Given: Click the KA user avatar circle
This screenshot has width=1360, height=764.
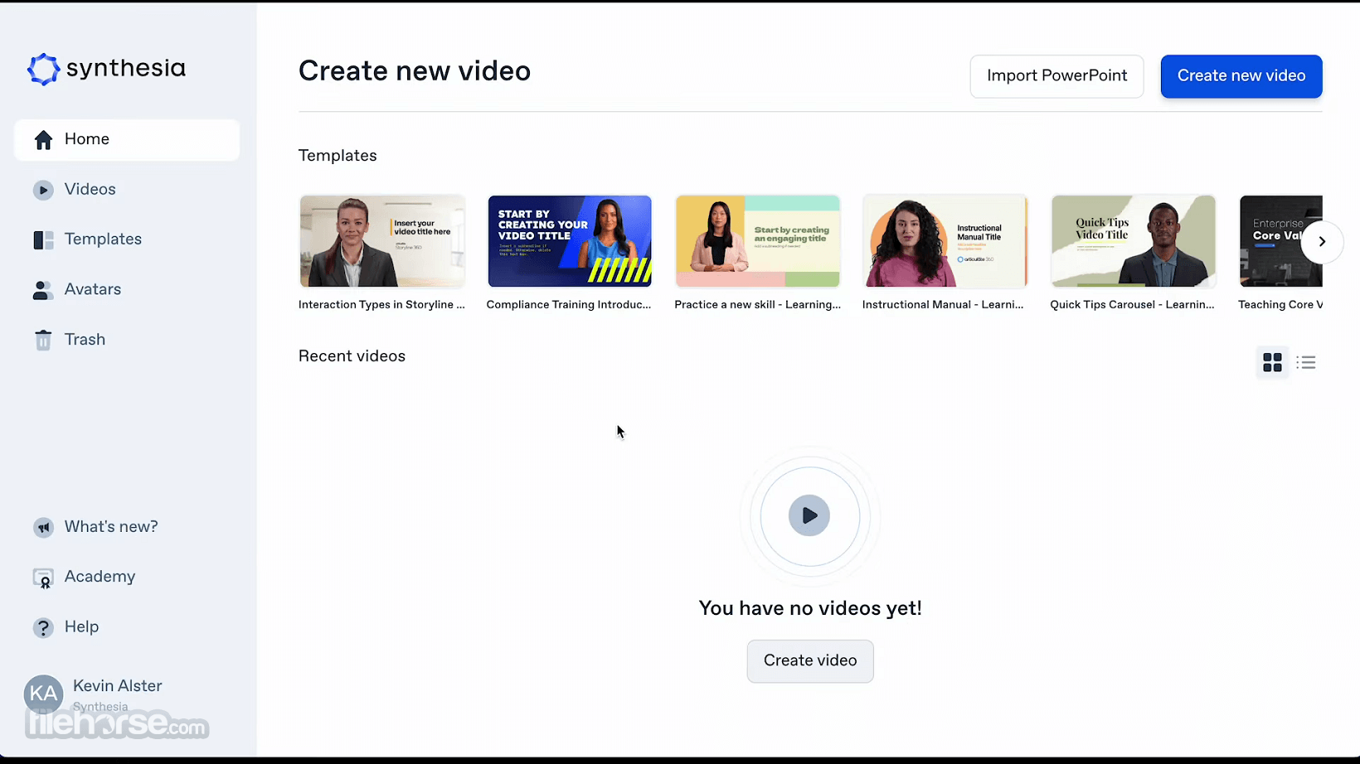Looking at the screenshot, I should coord(43,694).
